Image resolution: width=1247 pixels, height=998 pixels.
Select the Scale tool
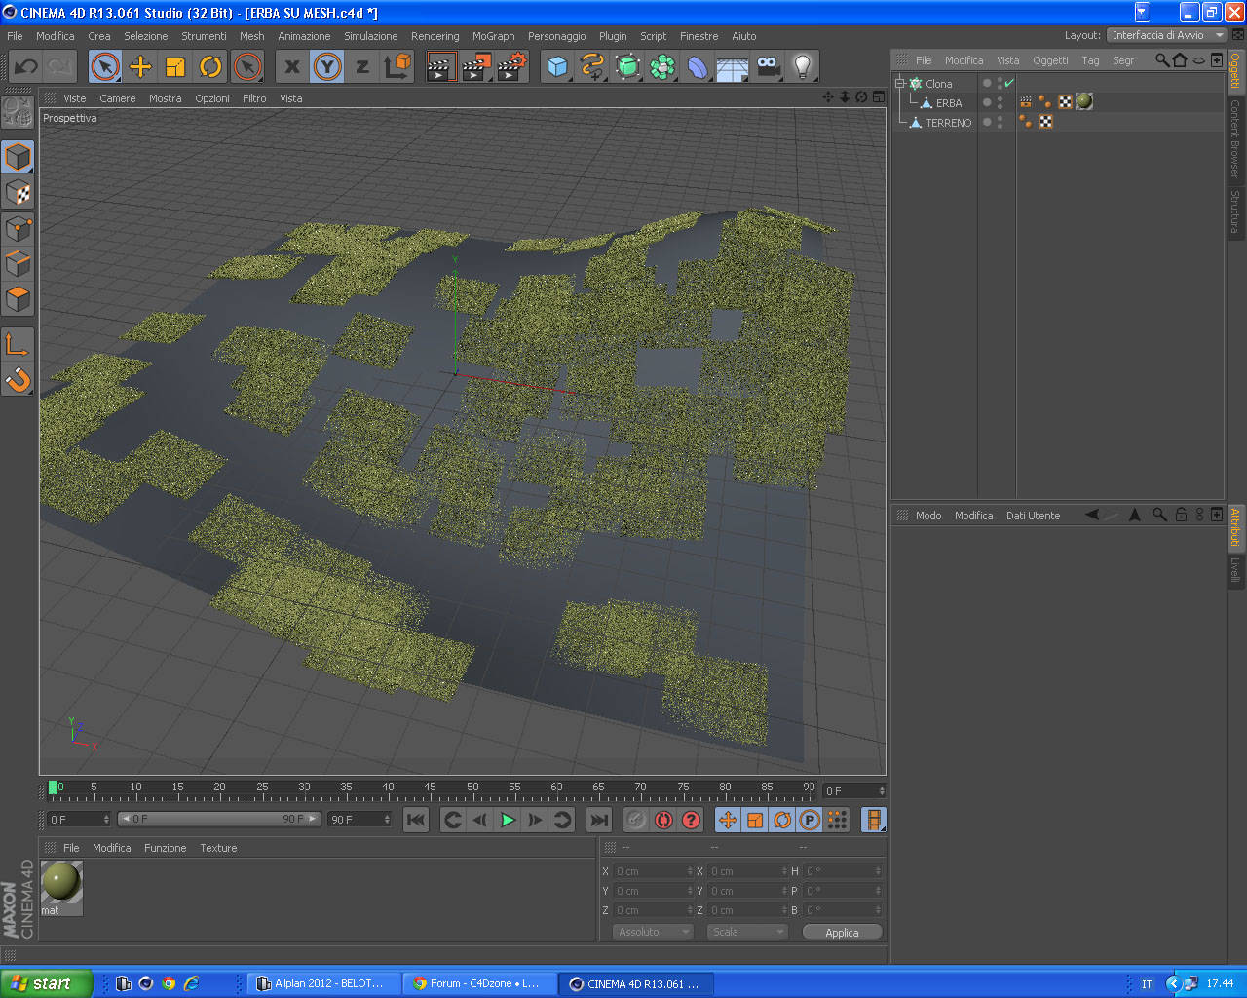175,66
